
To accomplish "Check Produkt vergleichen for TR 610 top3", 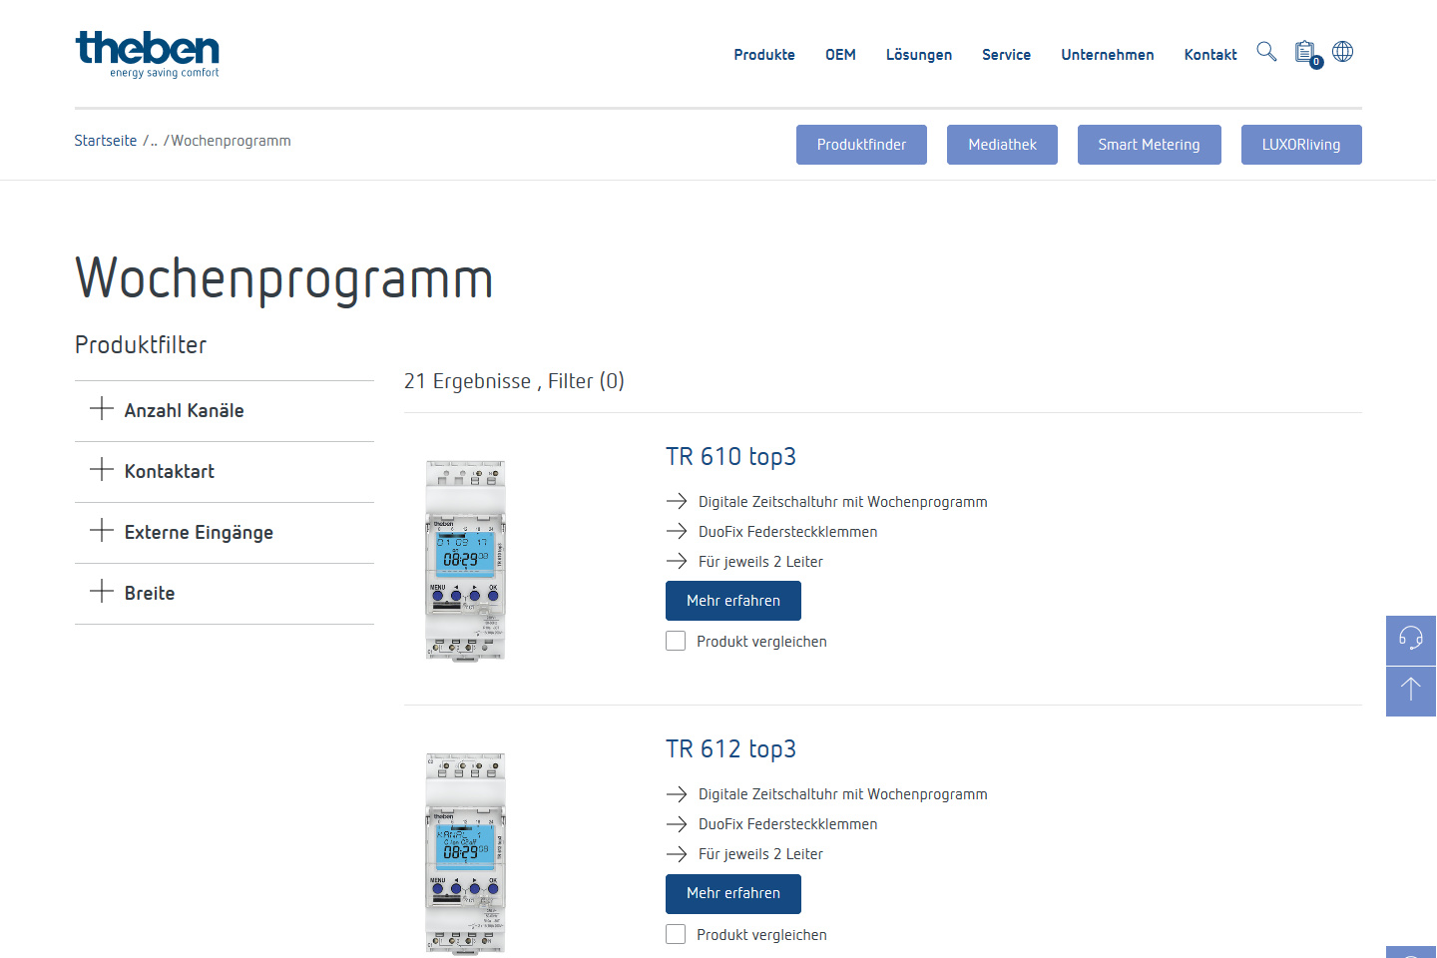I will click(x=676, y=641).
